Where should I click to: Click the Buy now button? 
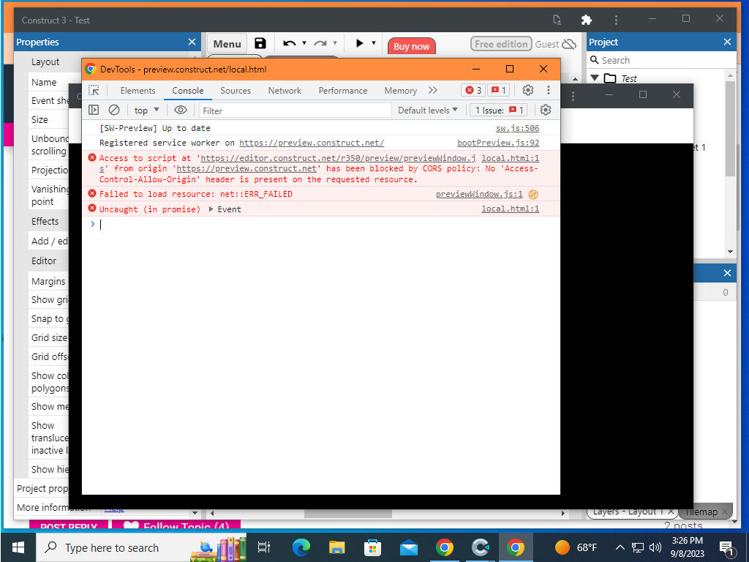411,46
